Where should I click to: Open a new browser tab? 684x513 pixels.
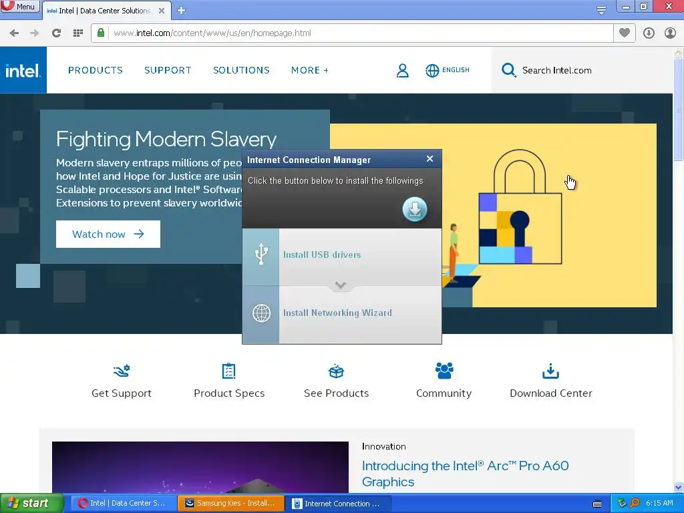click(x=182, y=11)
